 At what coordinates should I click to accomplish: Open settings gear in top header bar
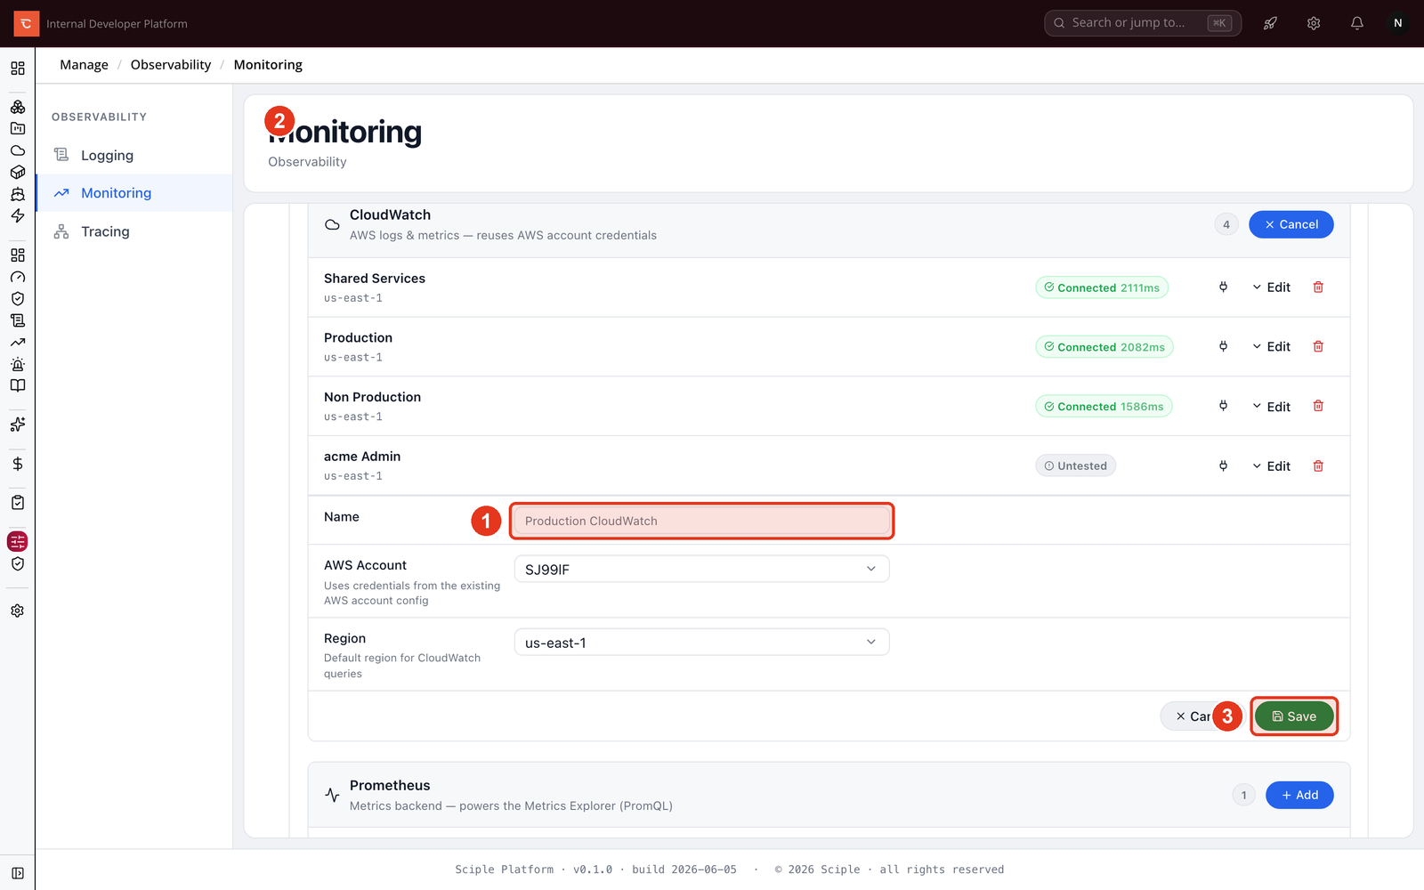pos(1314,23)
